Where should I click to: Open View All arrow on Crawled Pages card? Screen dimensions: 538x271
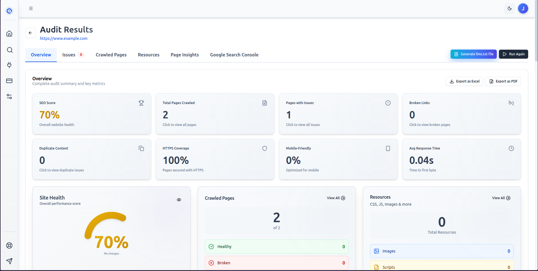coord(336,198)
